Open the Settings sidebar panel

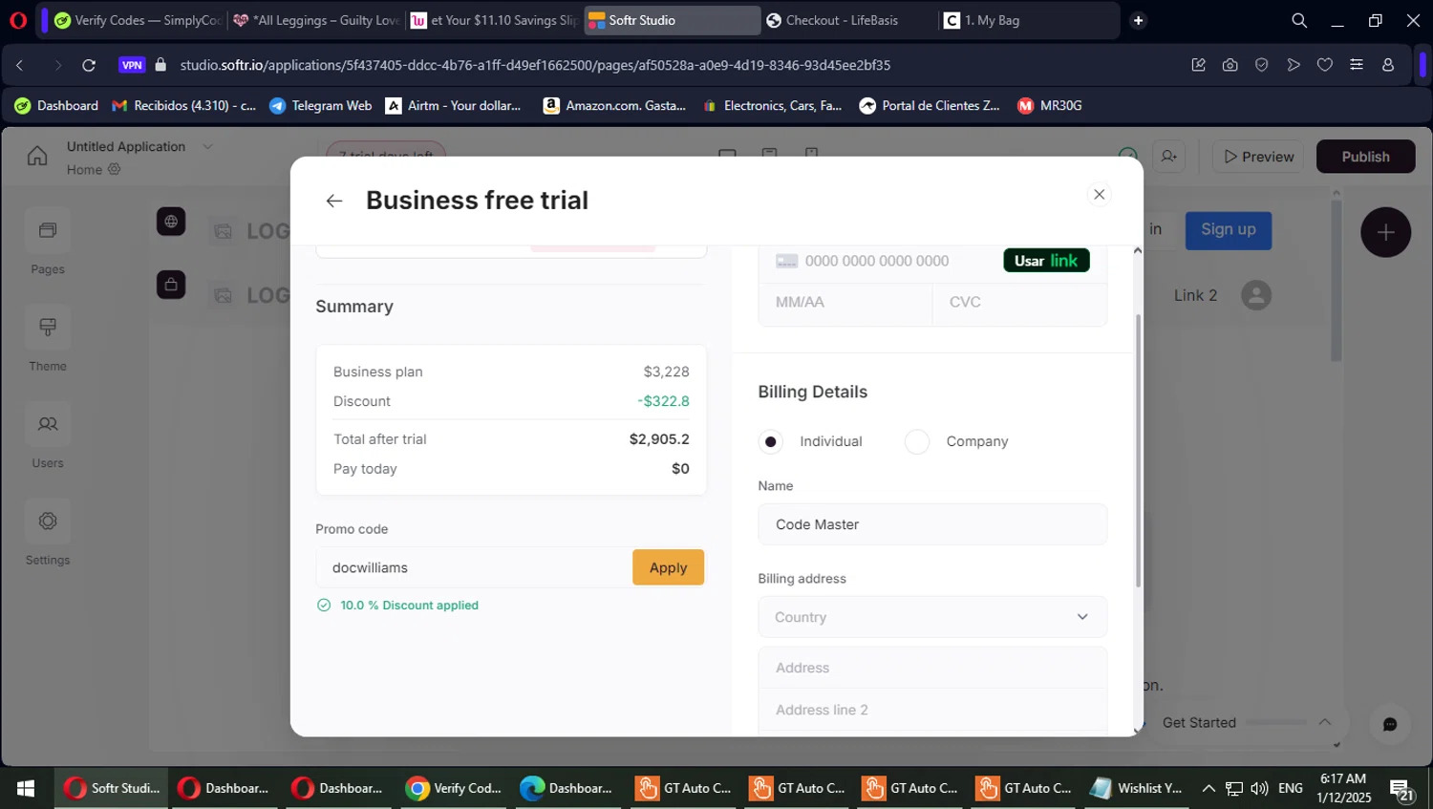[x=48, y=534]
